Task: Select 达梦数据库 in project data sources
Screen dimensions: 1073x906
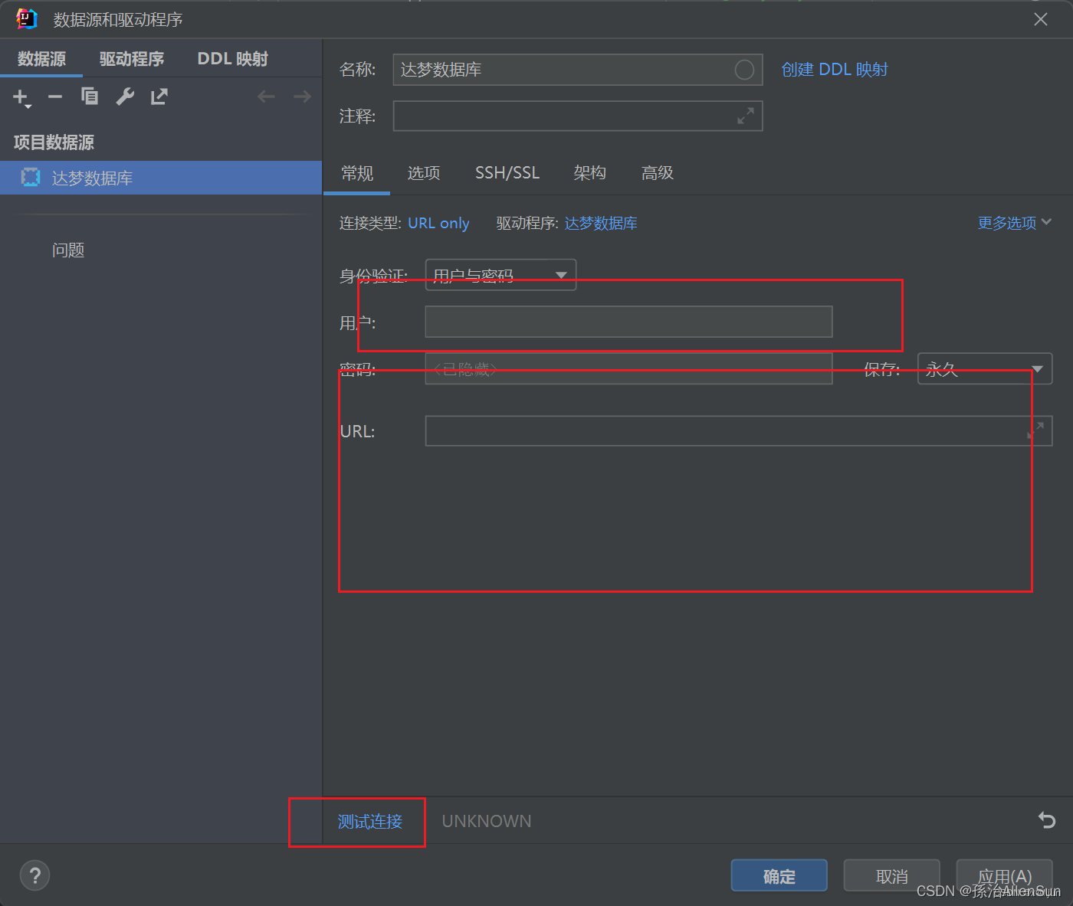Action: [x=161, y=178]
